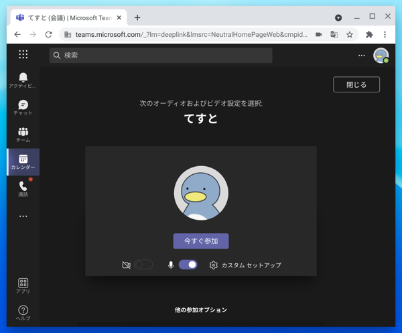
Task: Go to Chat (チャット) in sidebar
Action: [x=23, y=107]
